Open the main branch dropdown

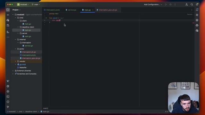pos(36,4)
